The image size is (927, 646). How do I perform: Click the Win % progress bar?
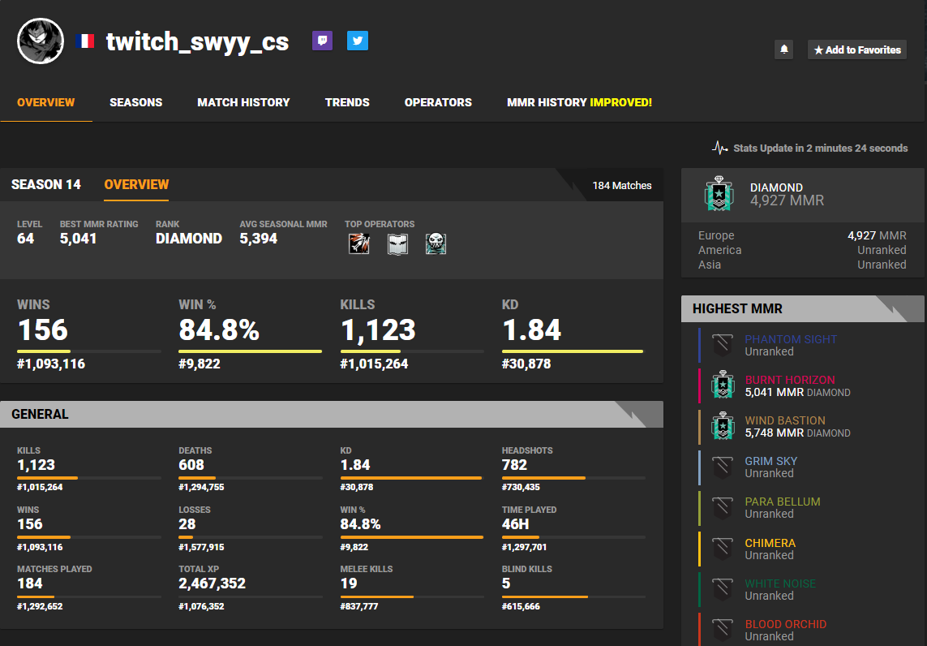pyautogui.click(x=250, y=351)
